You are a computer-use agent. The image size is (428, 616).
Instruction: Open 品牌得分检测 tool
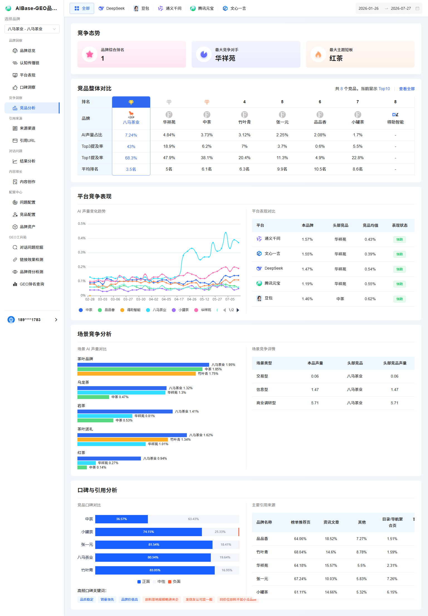(x=32, y=272)
